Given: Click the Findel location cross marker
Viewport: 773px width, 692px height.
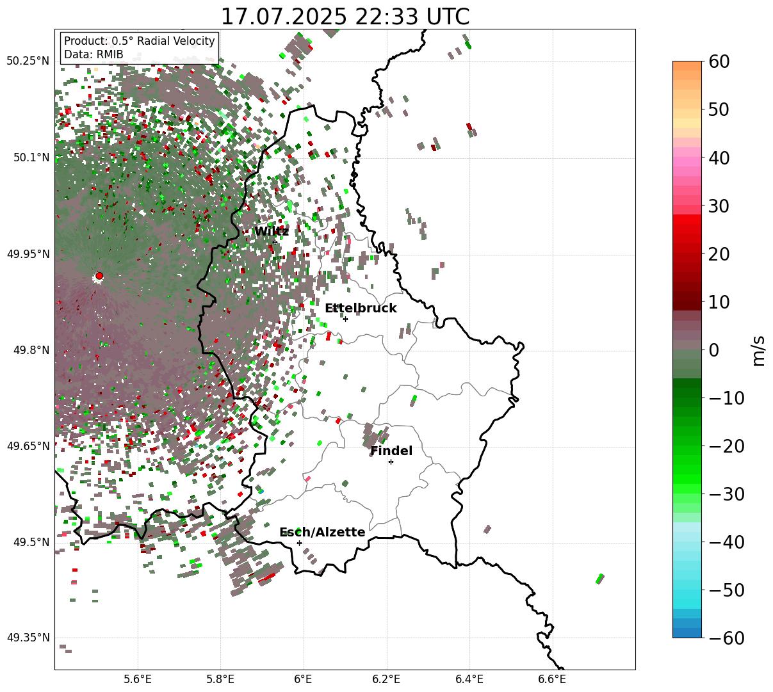Looking at the screenshot, I should (391, 462).
